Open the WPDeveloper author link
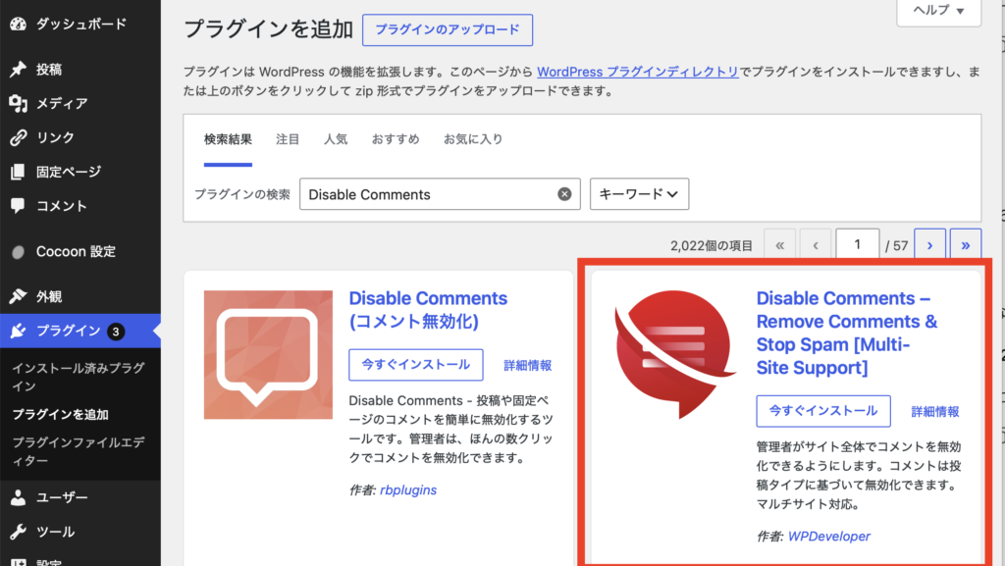Viewport: 1005px width, 566px height. click(x=829, y=536)
